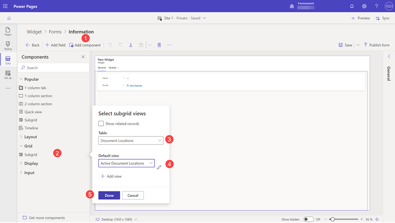
Task: Click the cut scissors icon
Action: pos(131,45)
